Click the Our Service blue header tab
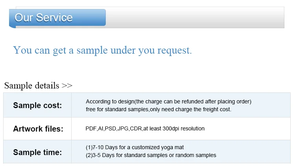Image resolution: width=295 pixels, height=168 pixels. pos(57,17)
